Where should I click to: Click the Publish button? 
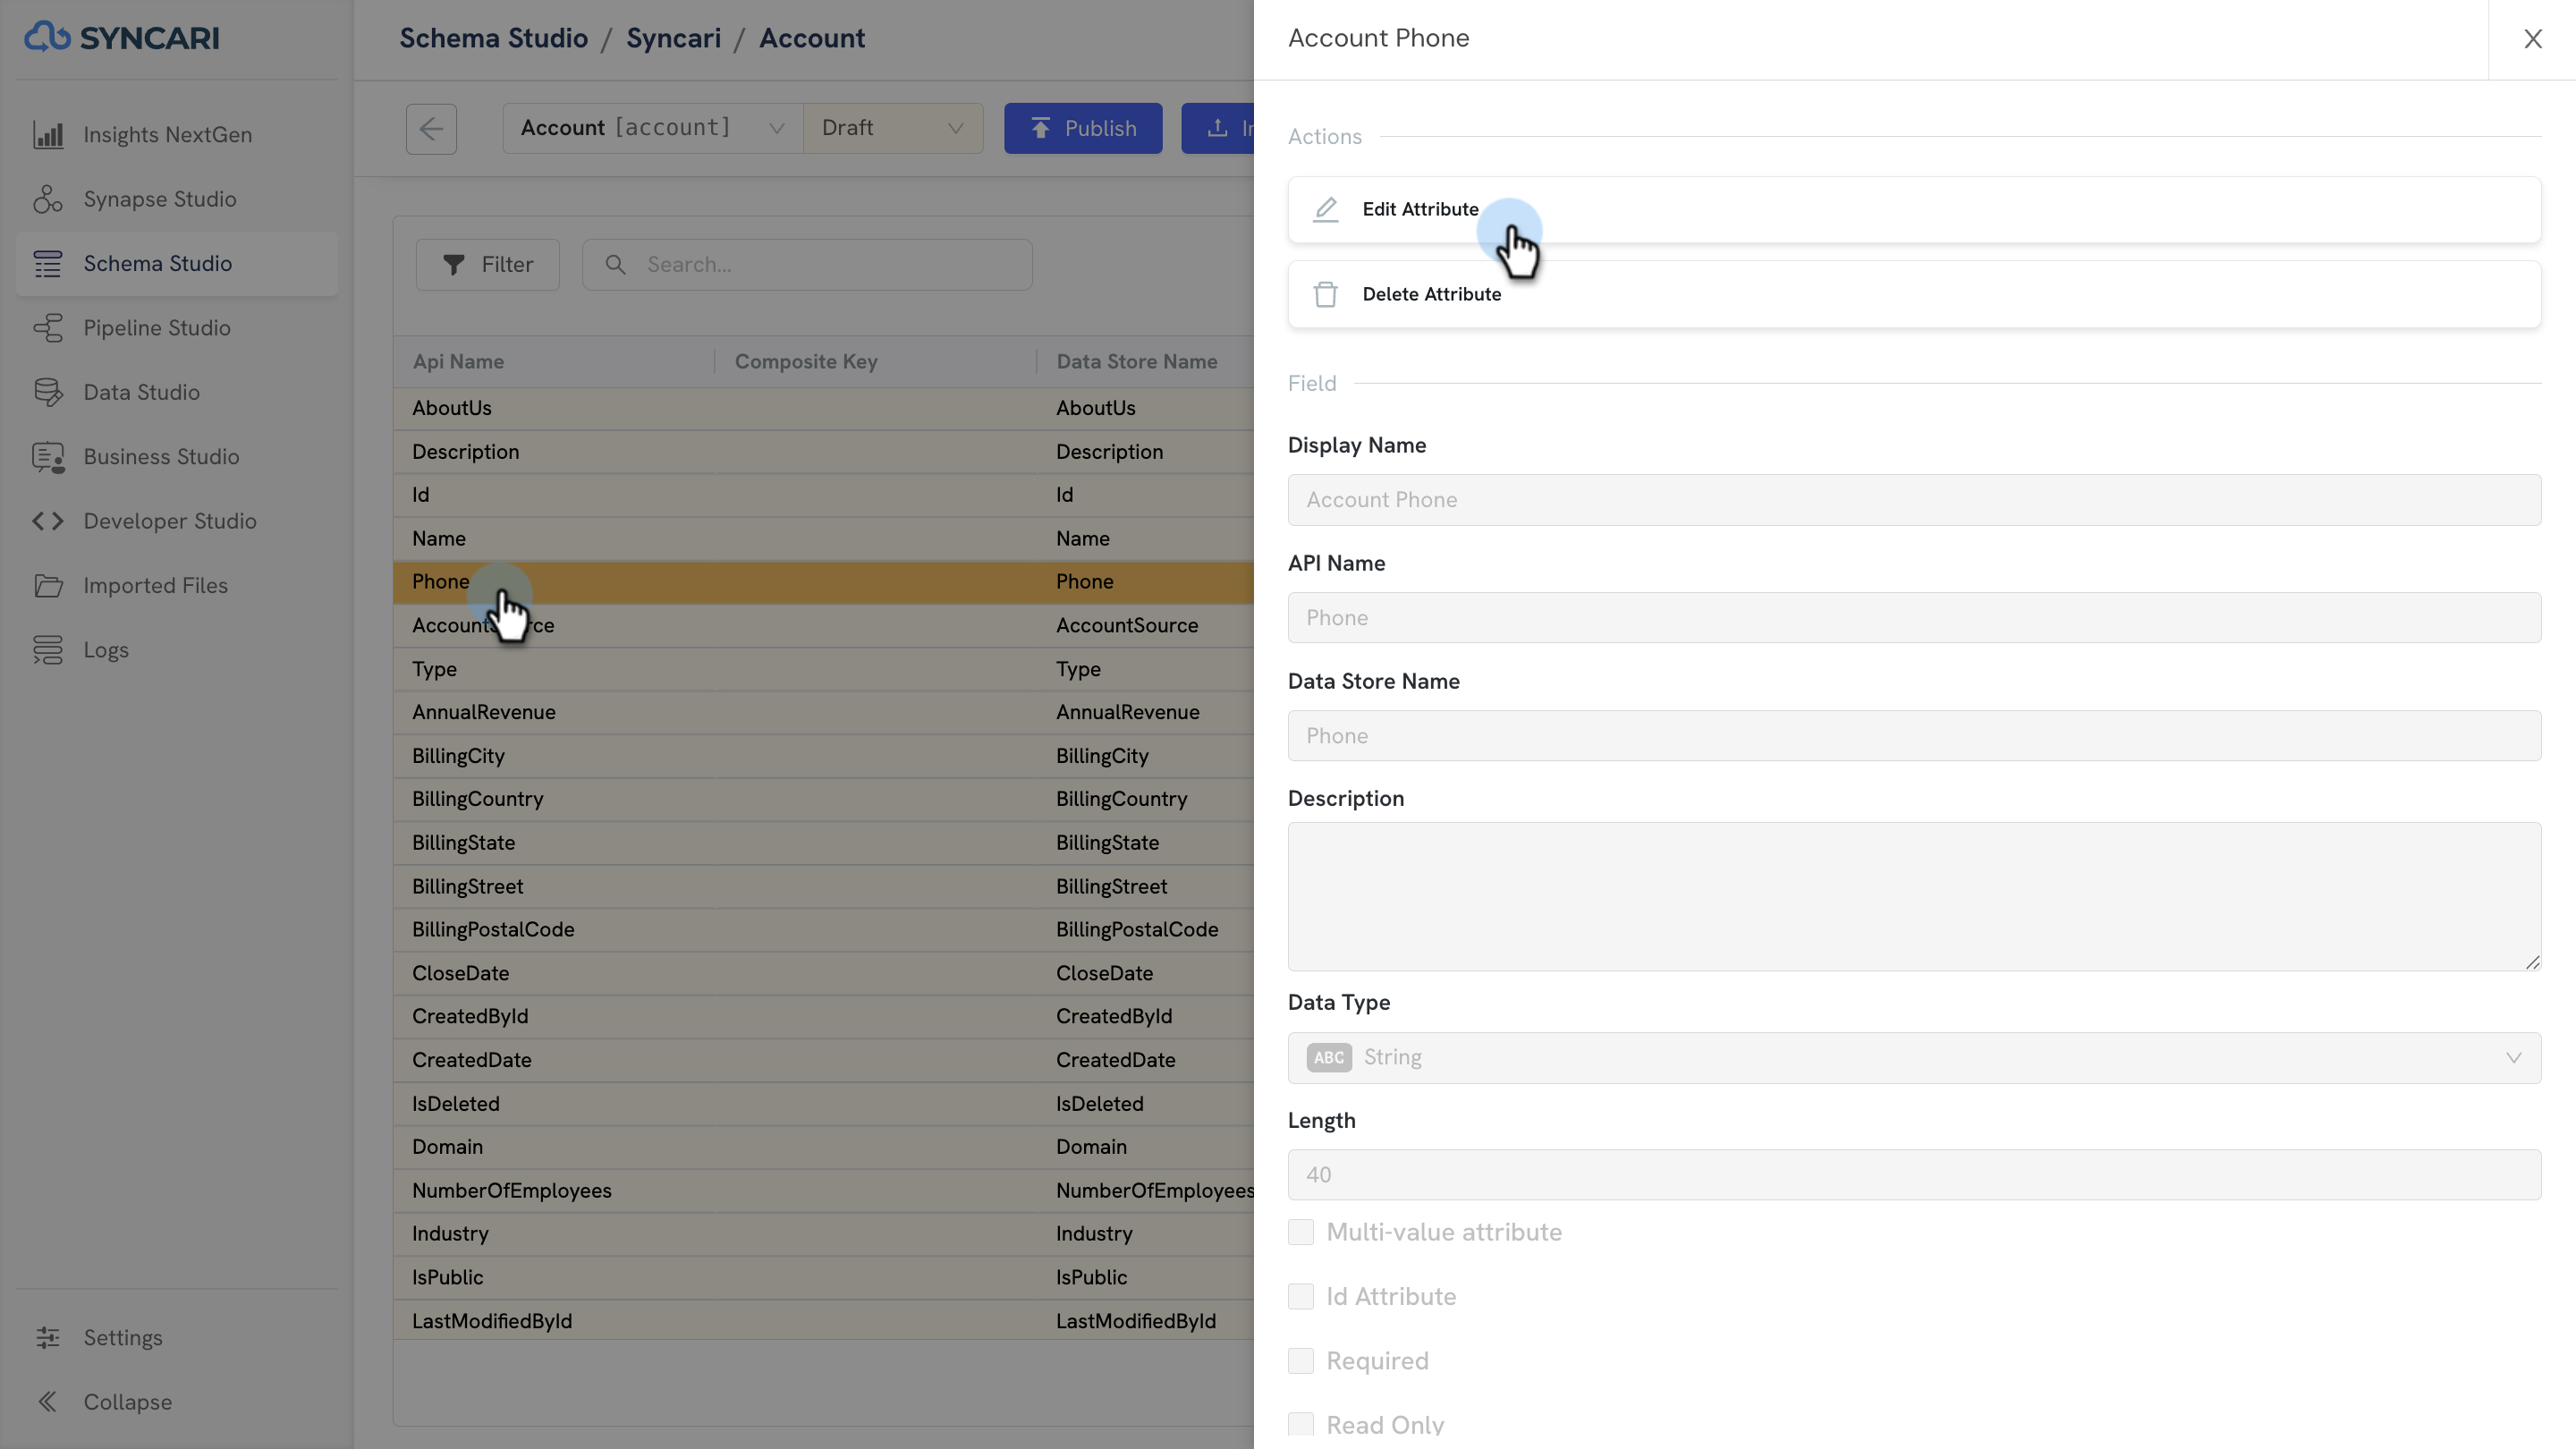pos(1083,128)
